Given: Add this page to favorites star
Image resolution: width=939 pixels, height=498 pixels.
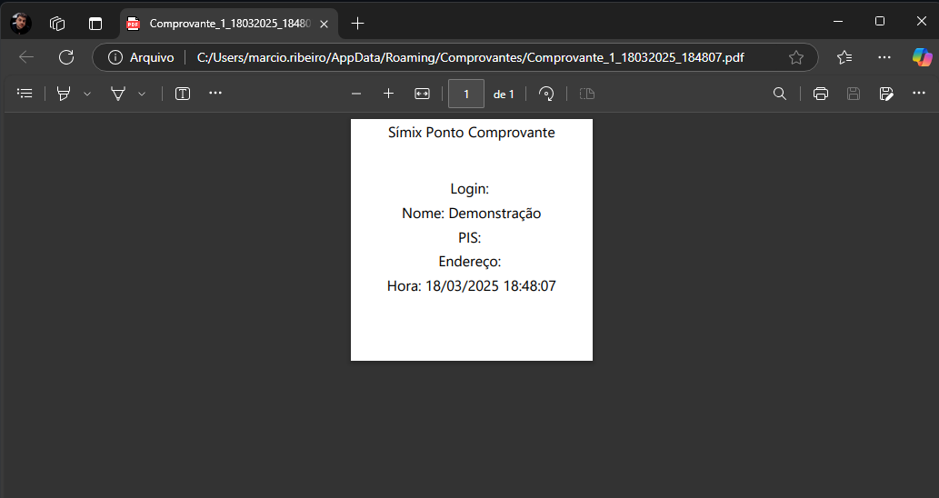Looking at the screenshot, I should point(796,57).
